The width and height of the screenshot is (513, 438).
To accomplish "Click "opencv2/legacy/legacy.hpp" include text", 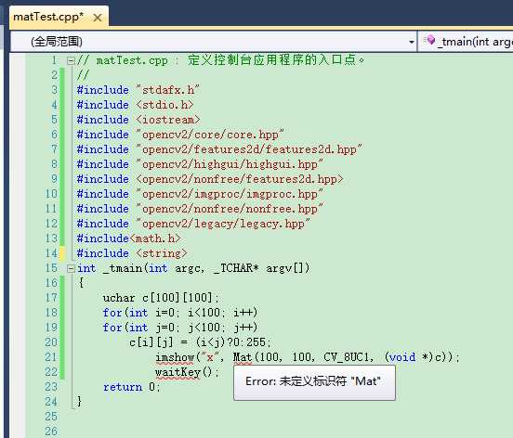I will coord(223,224).
